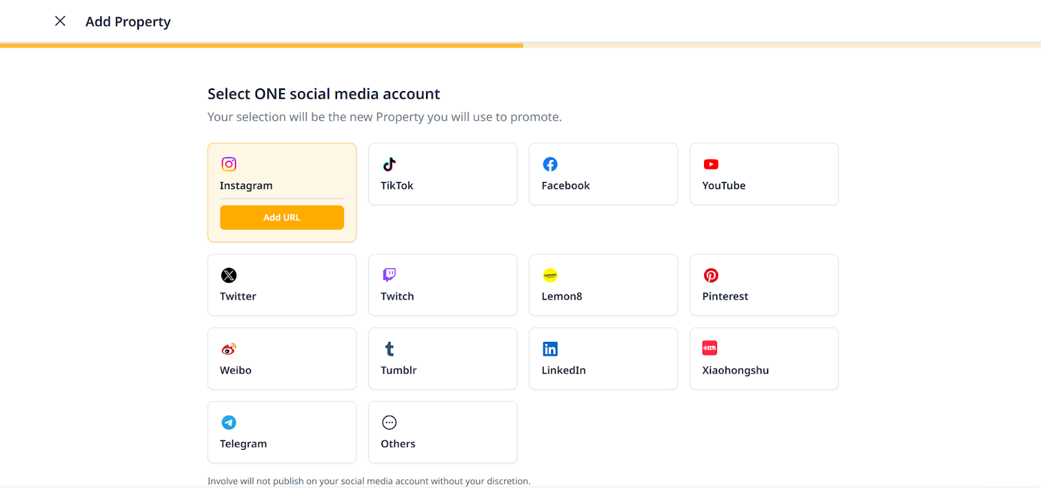
Task: Select the Xiaohongshu account label
Action: [735, 370]
